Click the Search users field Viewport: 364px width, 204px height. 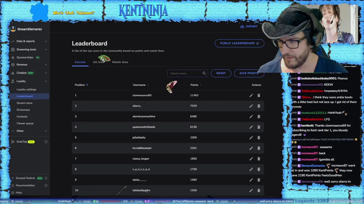(x=187, y=73)
